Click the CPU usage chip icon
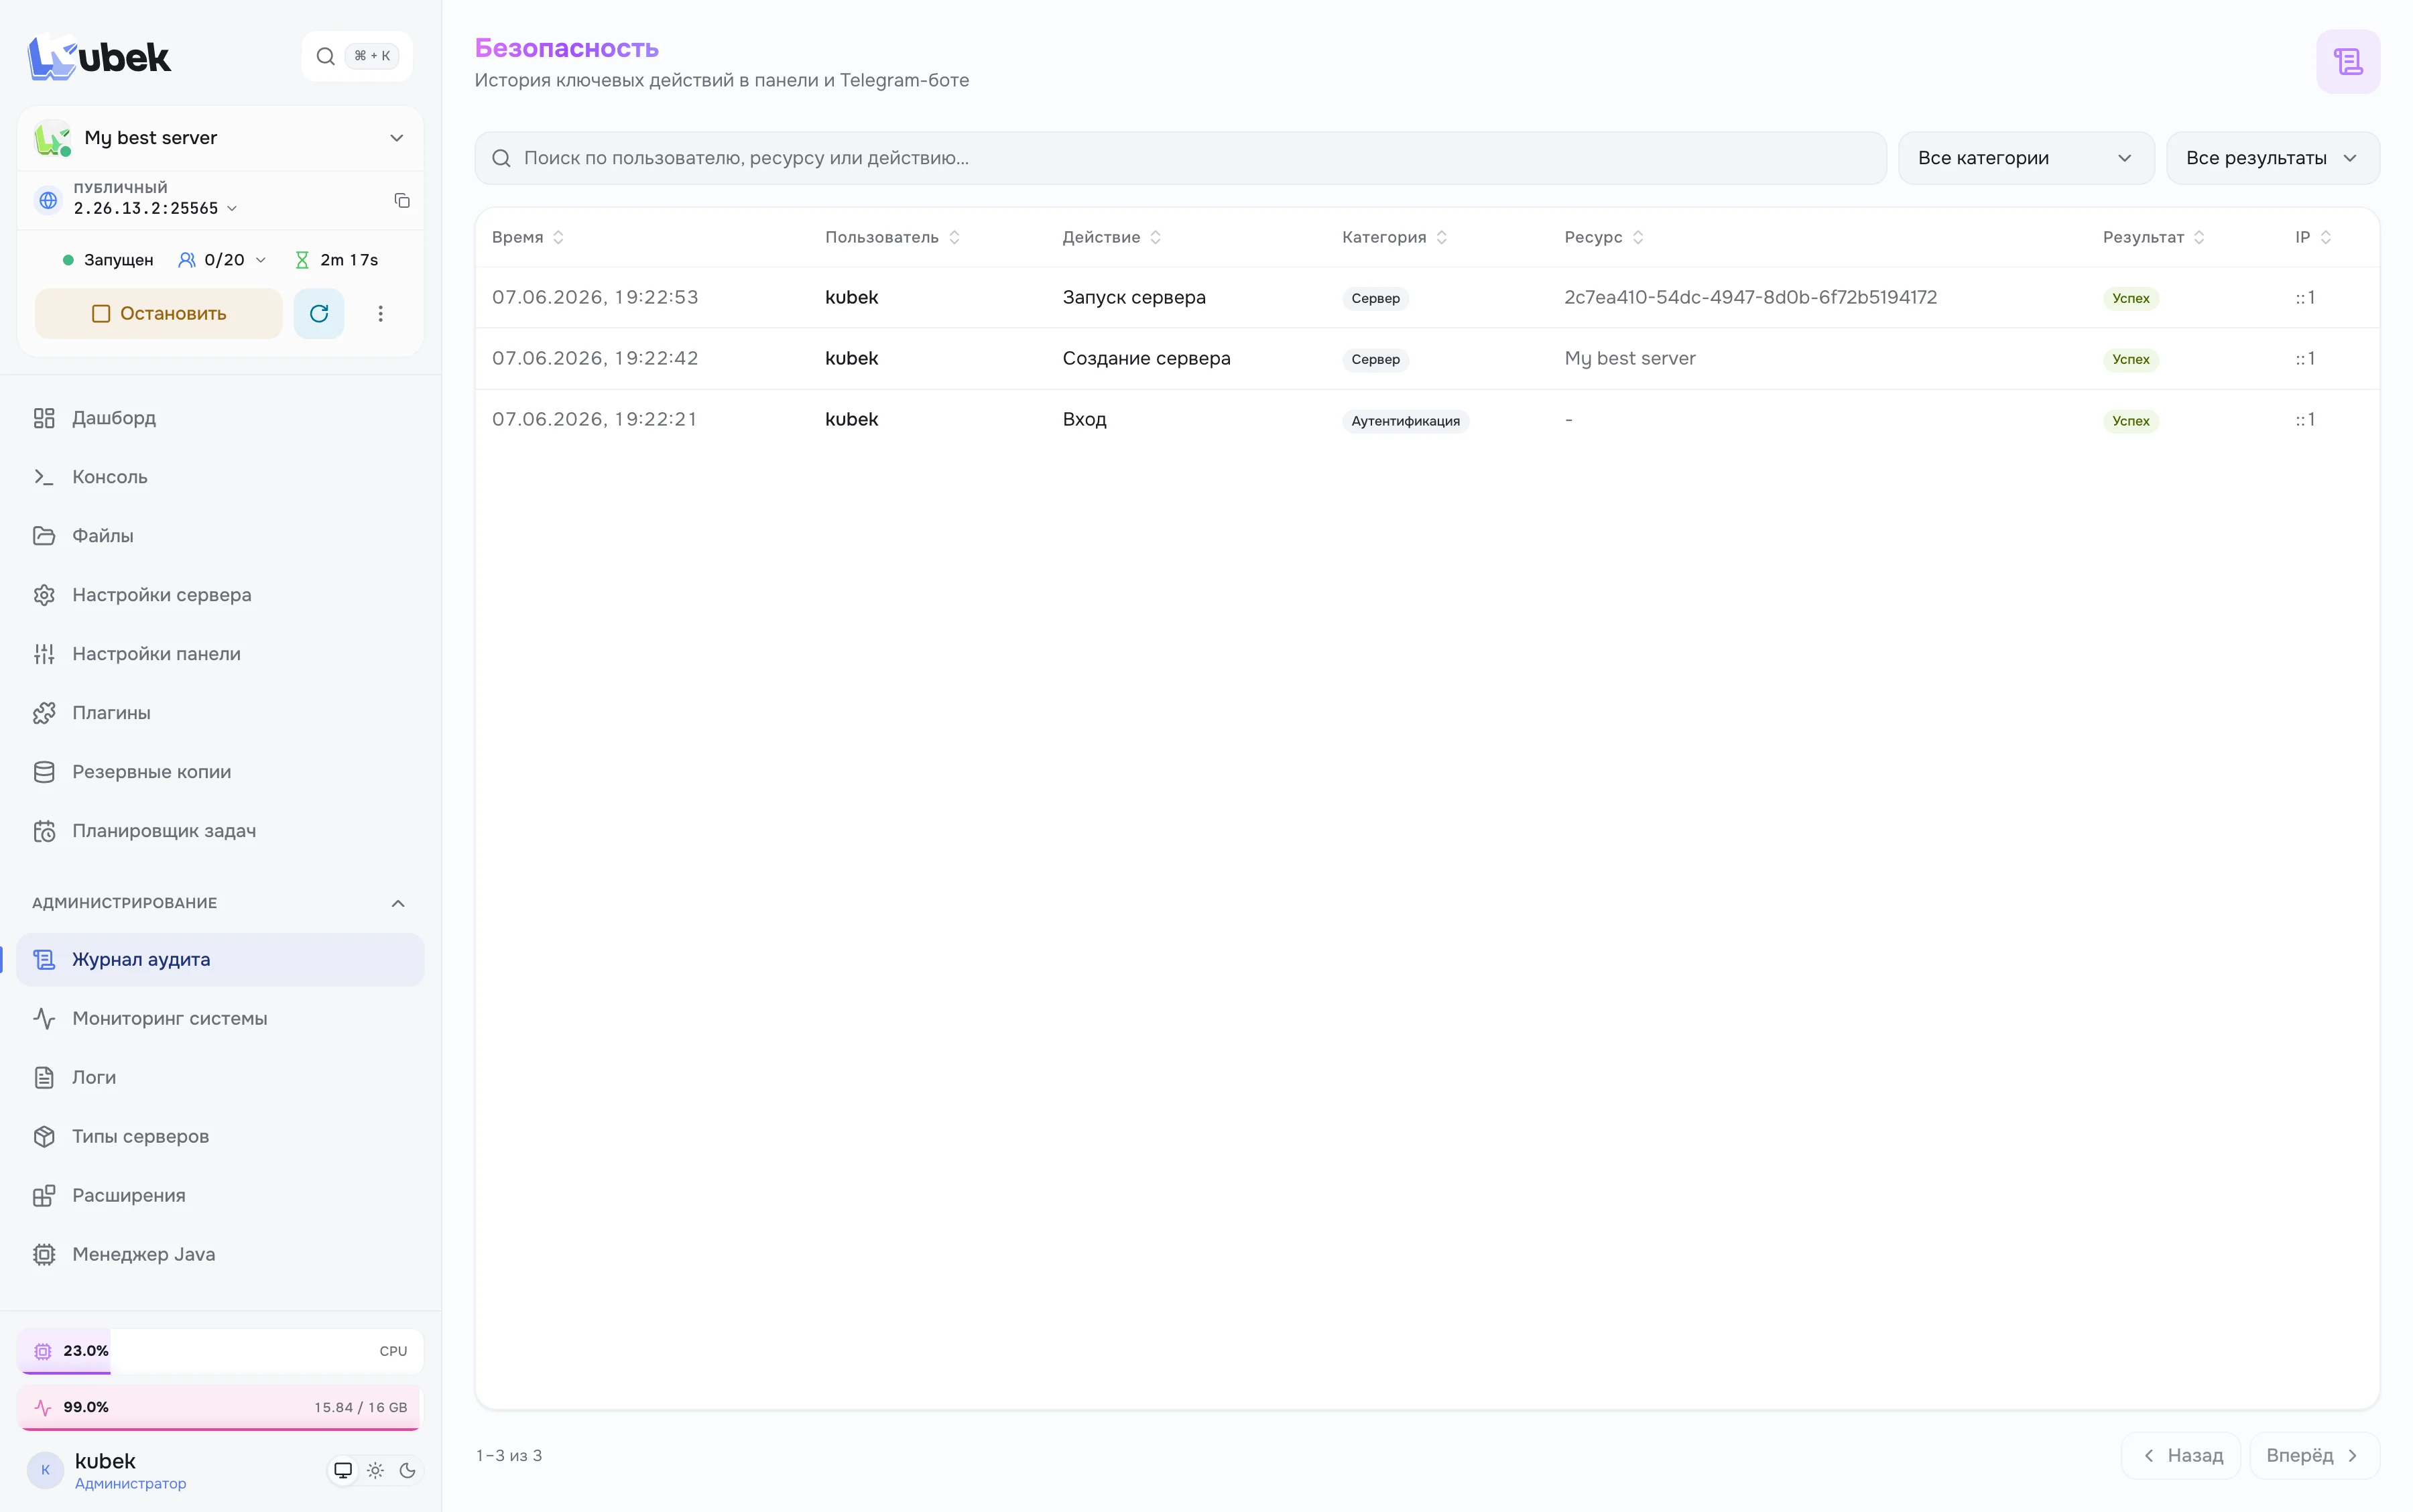Screen dimensions: 2413x1512 tap(43, 1351)
